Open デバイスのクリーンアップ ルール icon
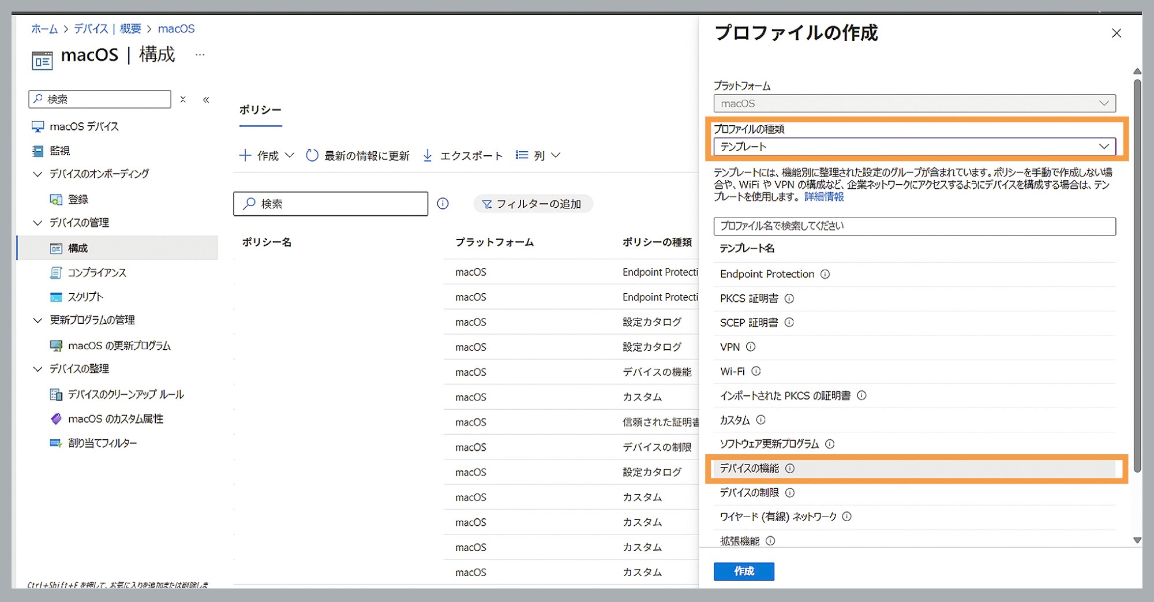The height and width of the screenshot is (602, 1154). pyautogui.click(x=56, y=394)
